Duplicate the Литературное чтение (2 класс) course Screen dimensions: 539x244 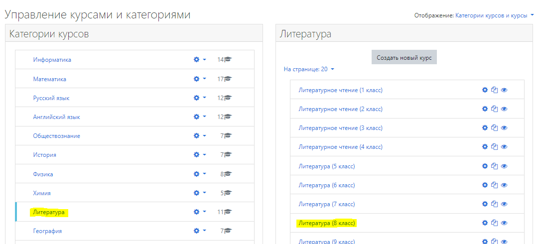pos(494,109)
